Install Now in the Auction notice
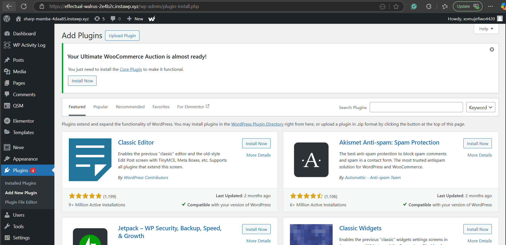This screenshot has height=245, width=506. click(82, 81)
